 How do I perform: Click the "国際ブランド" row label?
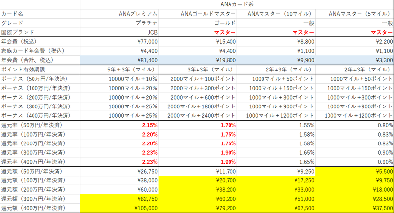(18, 32)
